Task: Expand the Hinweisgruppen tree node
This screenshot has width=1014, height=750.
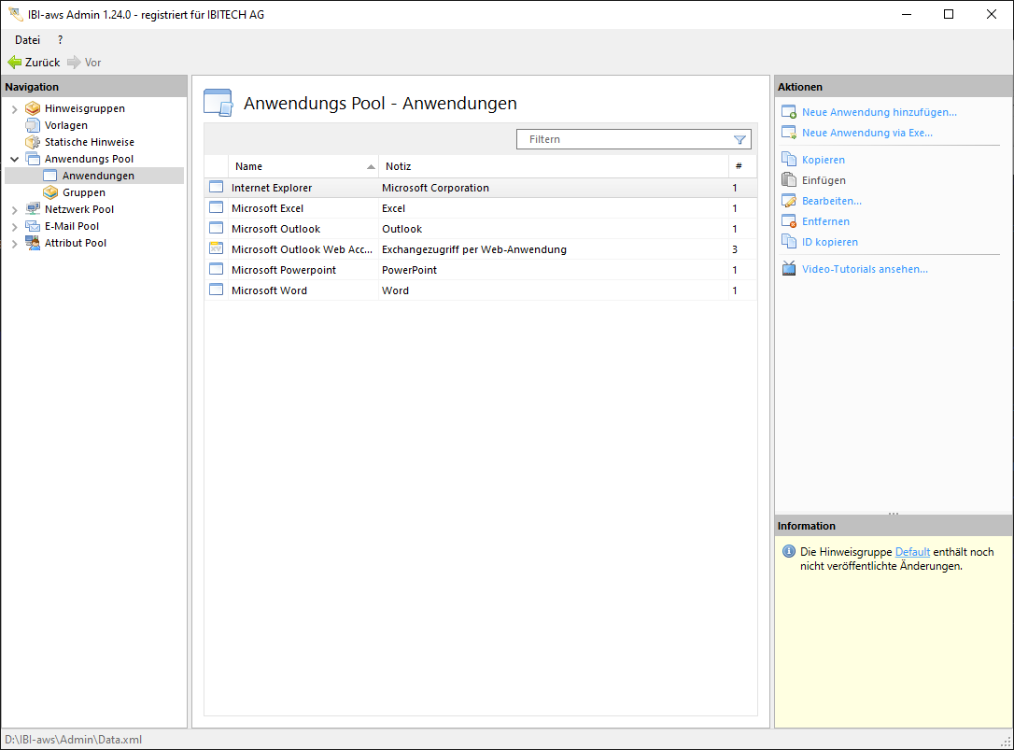Action: pos(14,109)
